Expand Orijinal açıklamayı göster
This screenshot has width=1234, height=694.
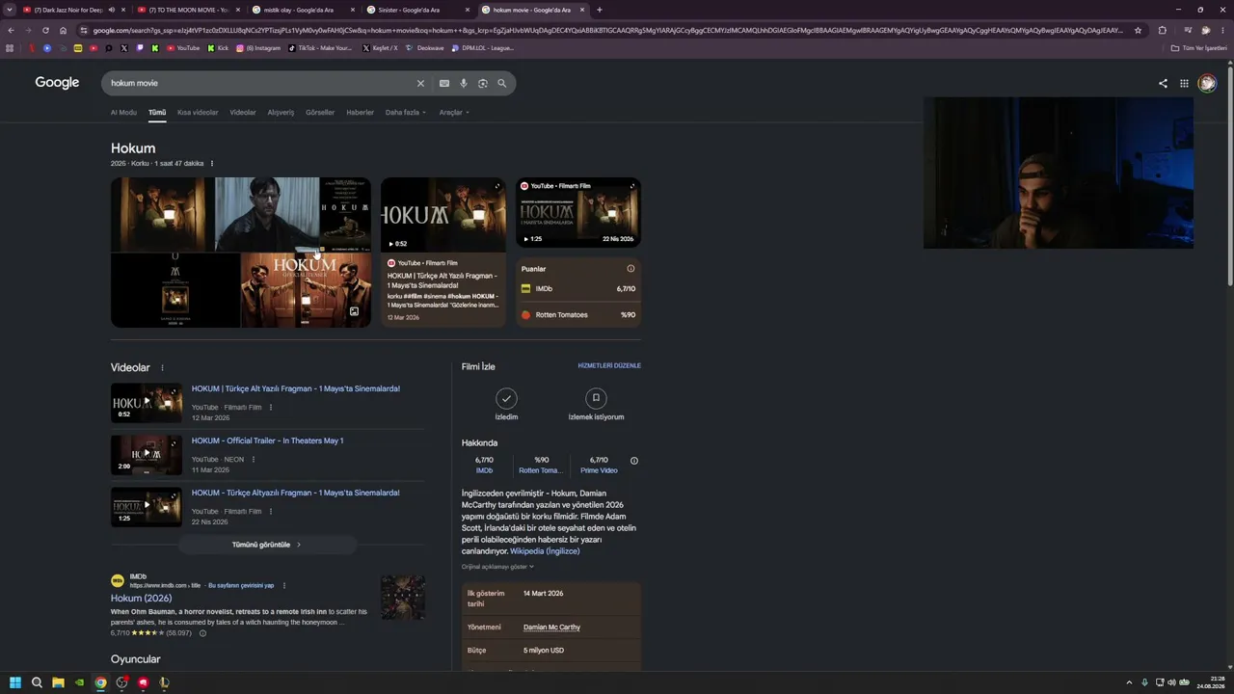[497, 567]
